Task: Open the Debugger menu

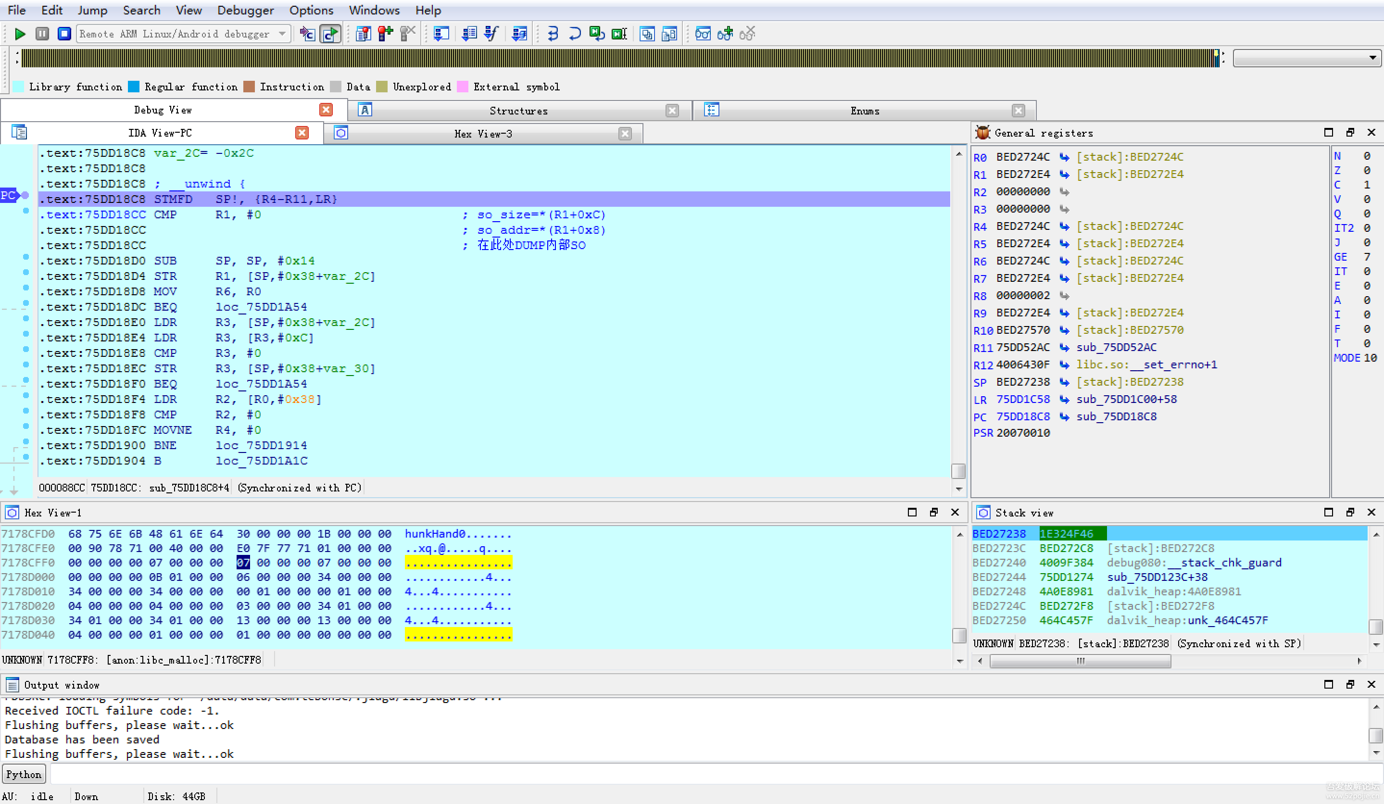Action: pyautogui.click(x=245, y=10)
